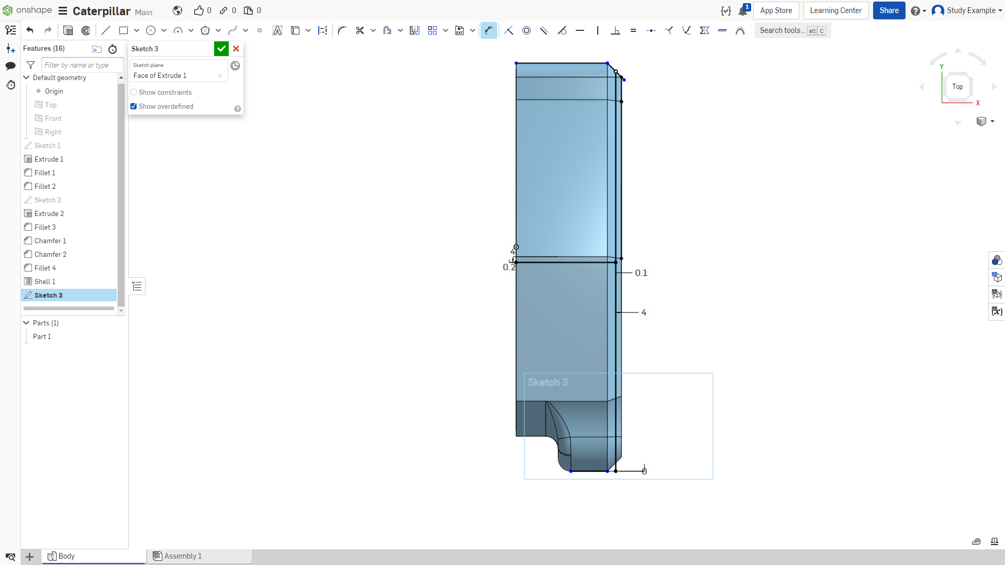1005x565 pixels.
Task: Apply the Concentric constraint
Action: [527, 30]
